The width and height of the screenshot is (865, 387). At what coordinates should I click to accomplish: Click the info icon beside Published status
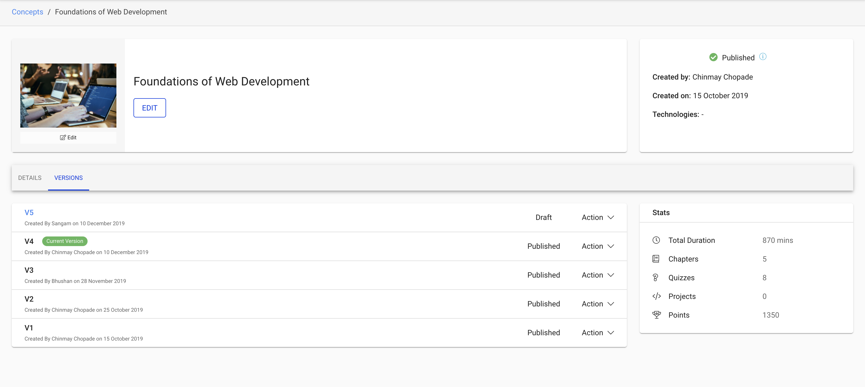[762, 57]
